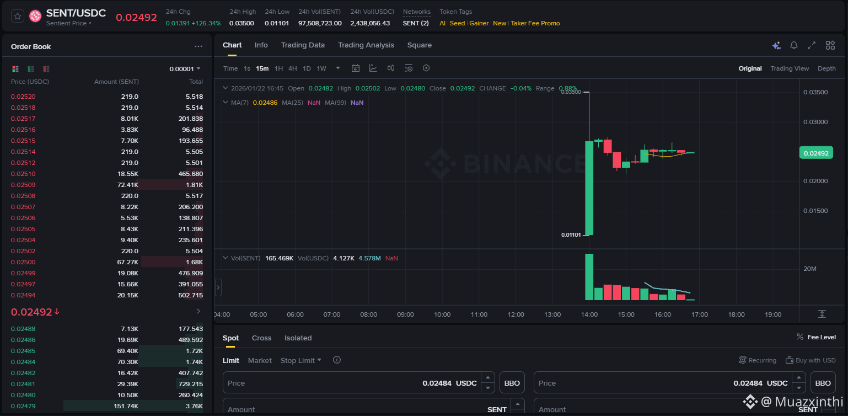Open the candlestick chart style icon
The width and height of the screenshot is (848, 416).
[x=391, y=68]
